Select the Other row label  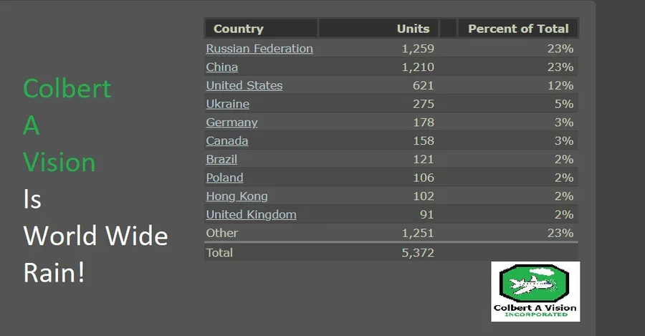[x=222, y=233]
